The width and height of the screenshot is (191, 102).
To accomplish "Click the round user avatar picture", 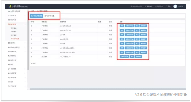I will pyautogui.click(x=175, y=6).
